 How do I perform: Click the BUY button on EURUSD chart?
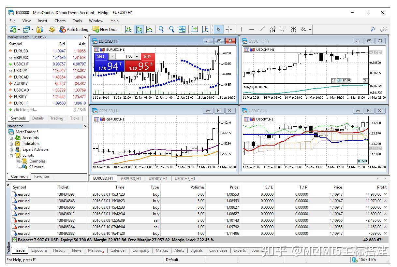point(148,56)
